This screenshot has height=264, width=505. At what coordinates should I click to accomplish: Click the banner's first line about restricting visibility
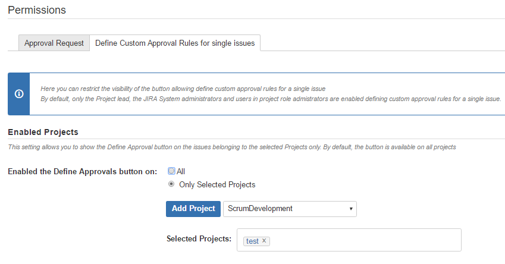pos(183,89)
